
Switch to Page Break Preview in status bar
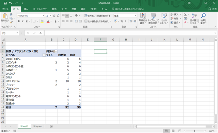180,131
